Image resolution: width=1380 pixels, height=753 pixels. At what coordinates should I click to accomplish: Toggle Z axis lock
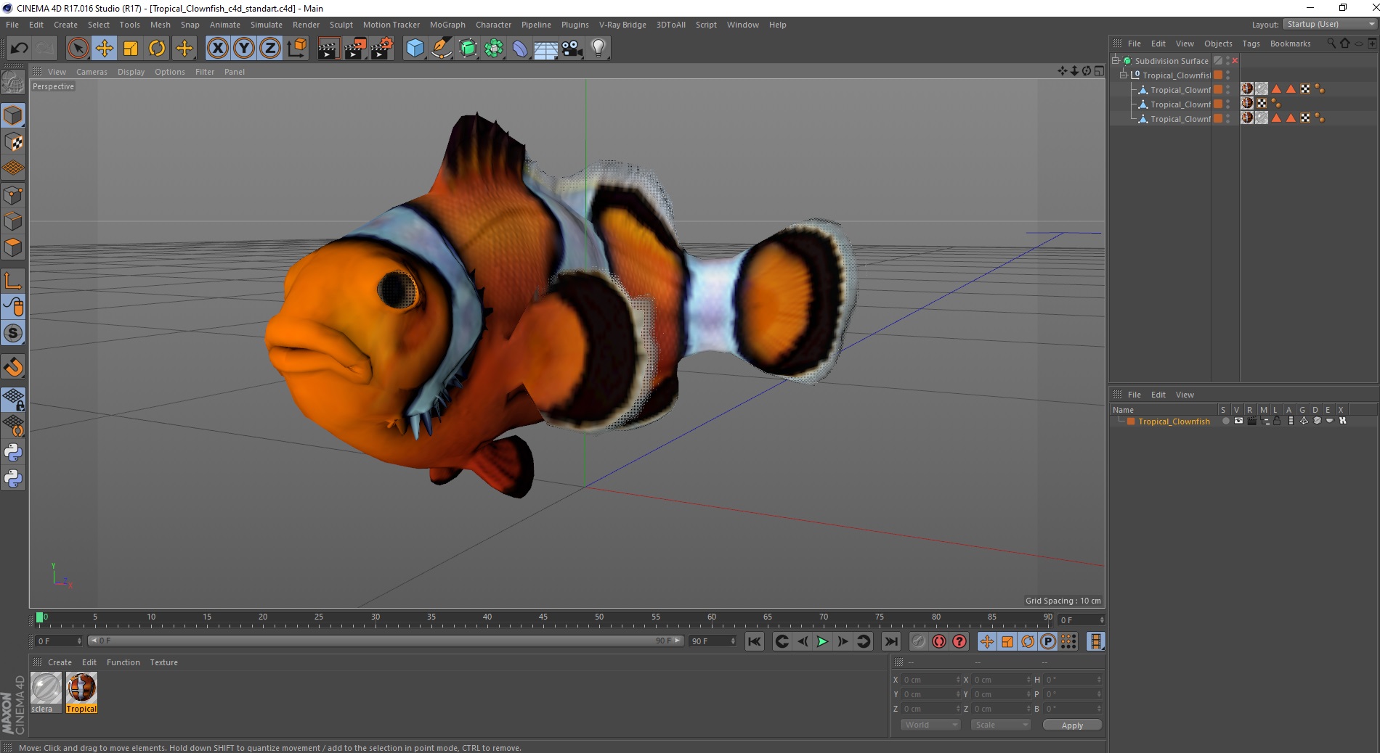(270, 49)
